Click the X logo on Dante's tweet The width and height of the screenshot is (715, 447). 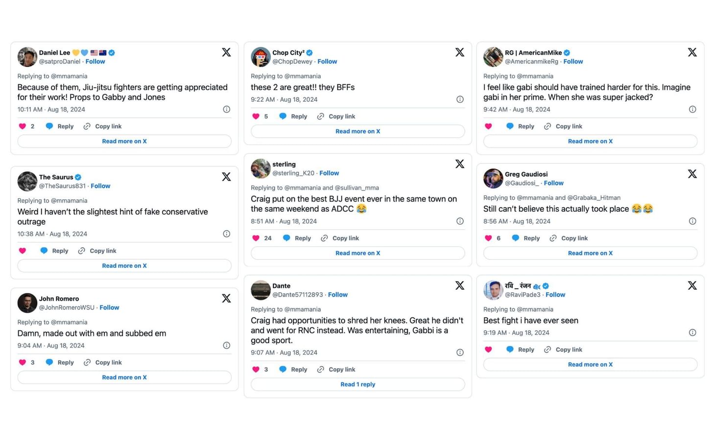[x=459, y=286]
